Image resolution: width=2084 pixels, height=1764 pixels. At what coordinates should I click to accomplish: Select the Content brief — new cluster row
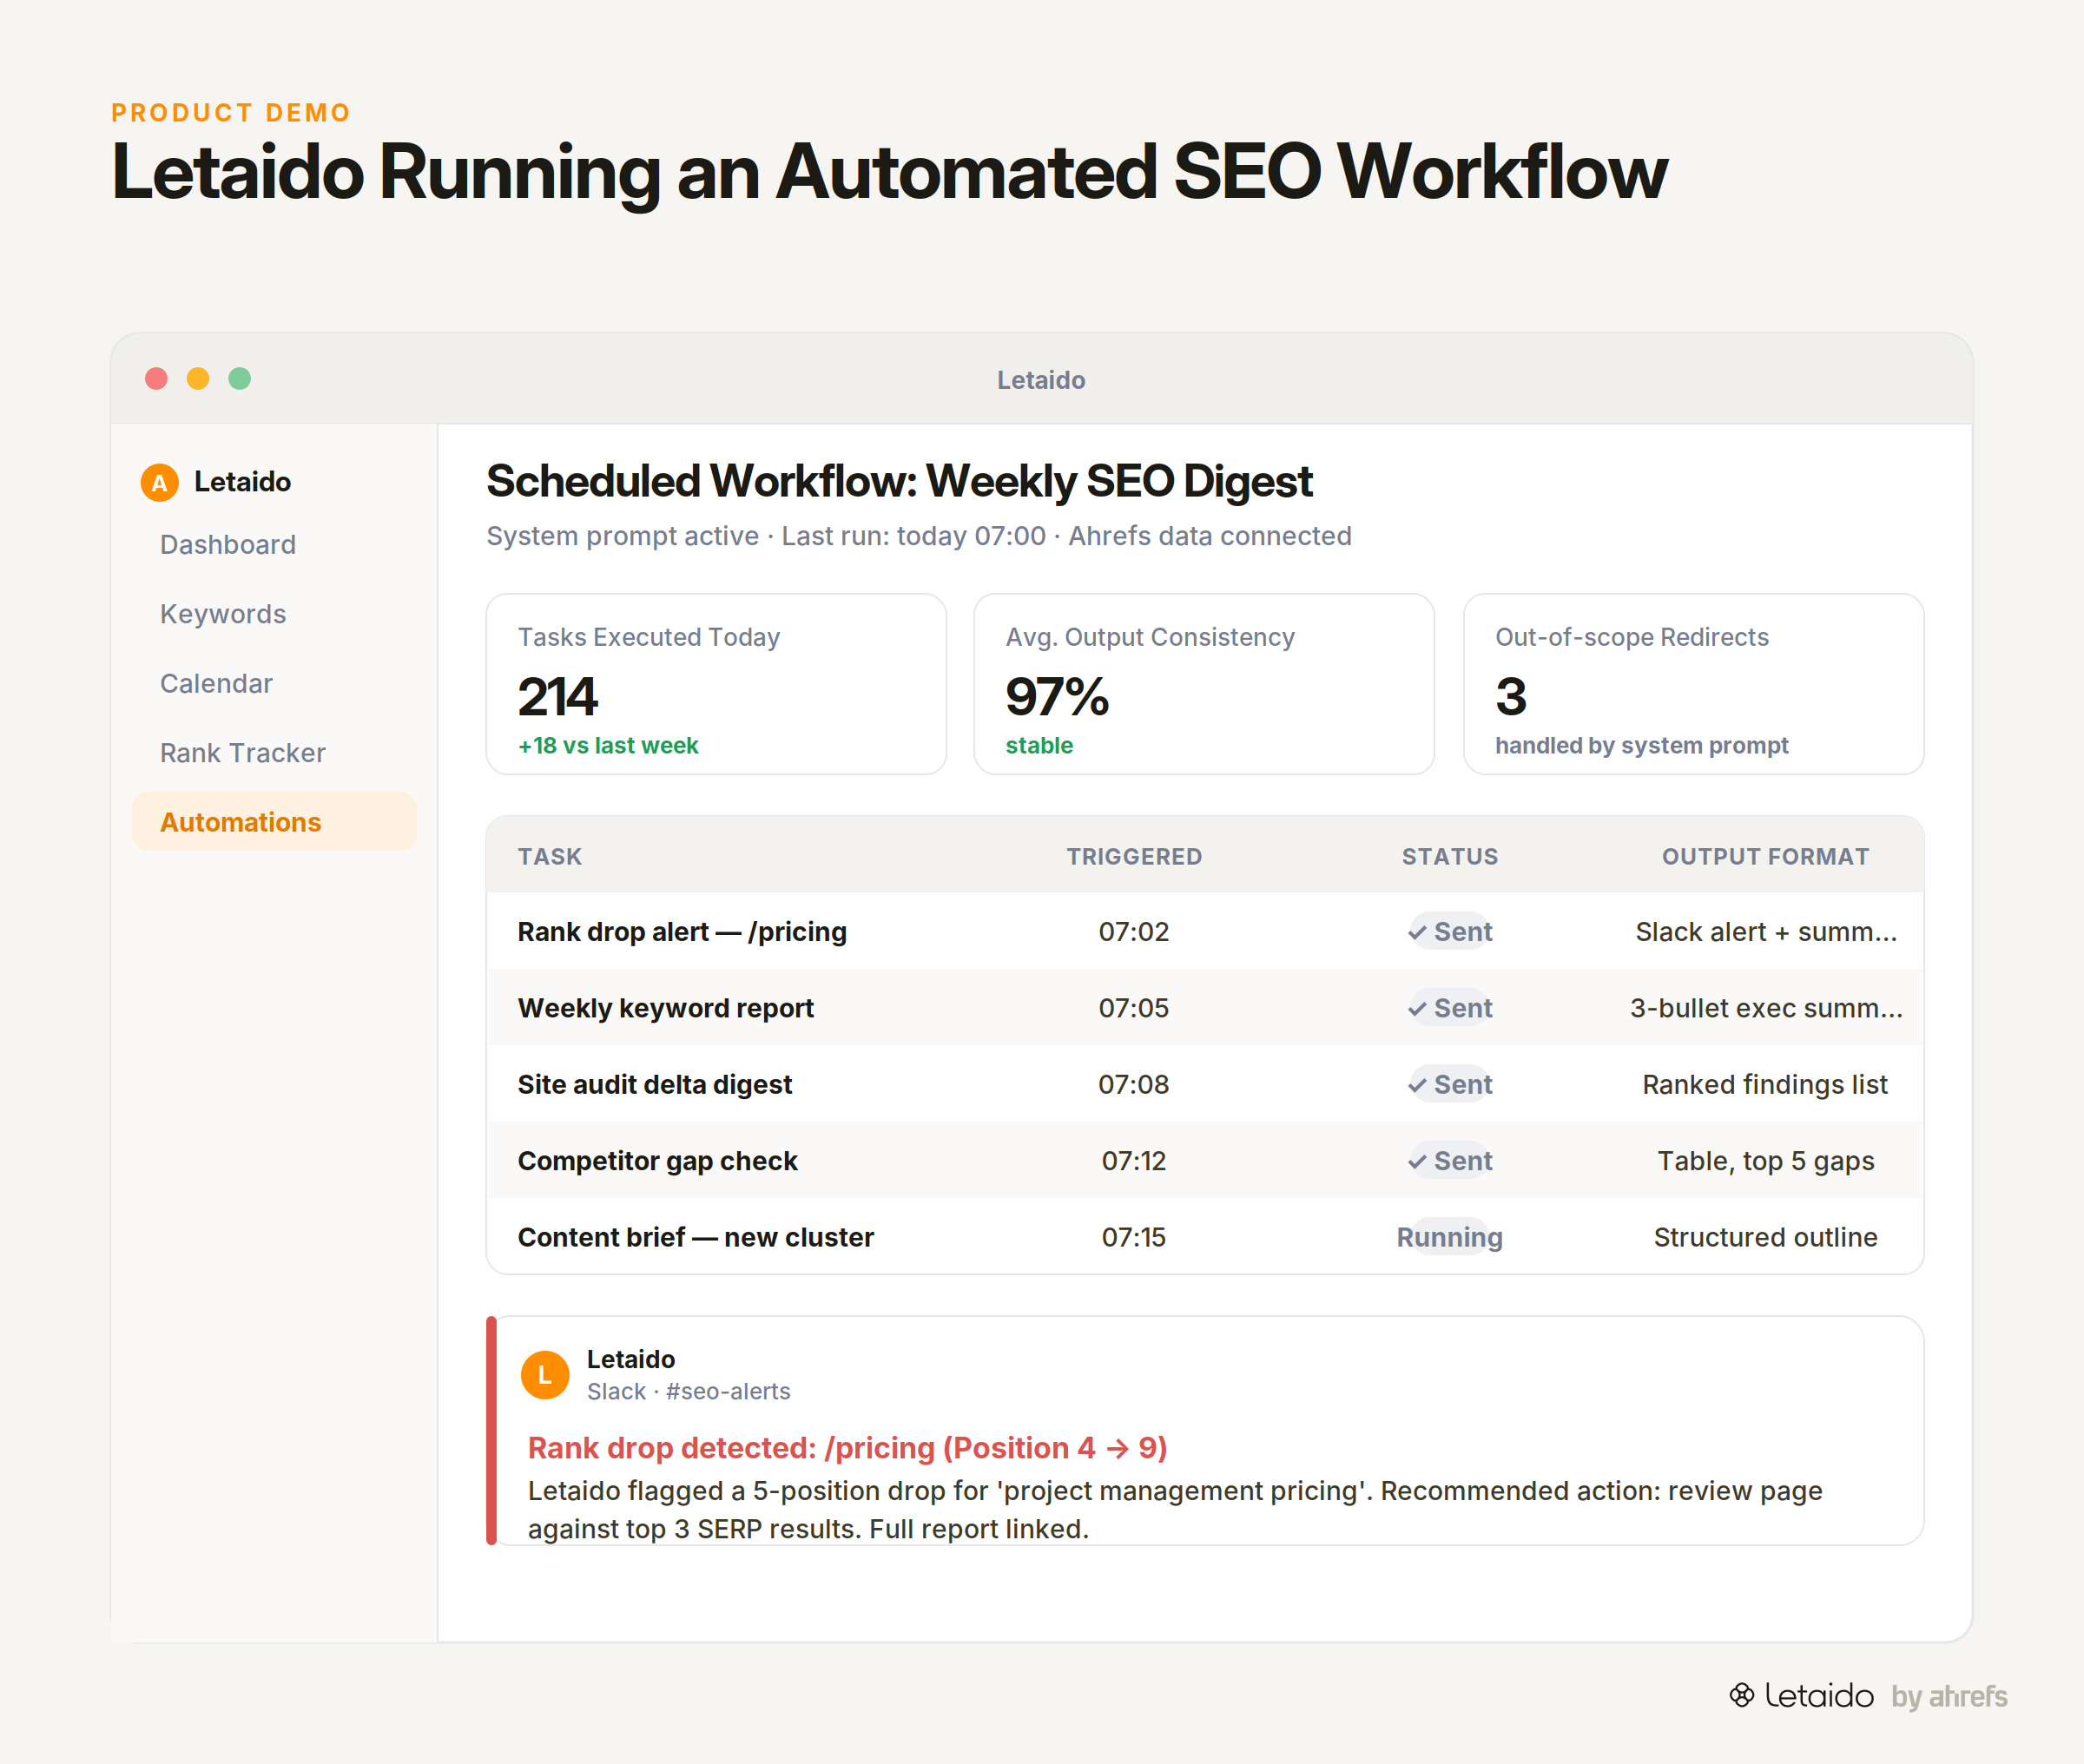point(1205,1238)
